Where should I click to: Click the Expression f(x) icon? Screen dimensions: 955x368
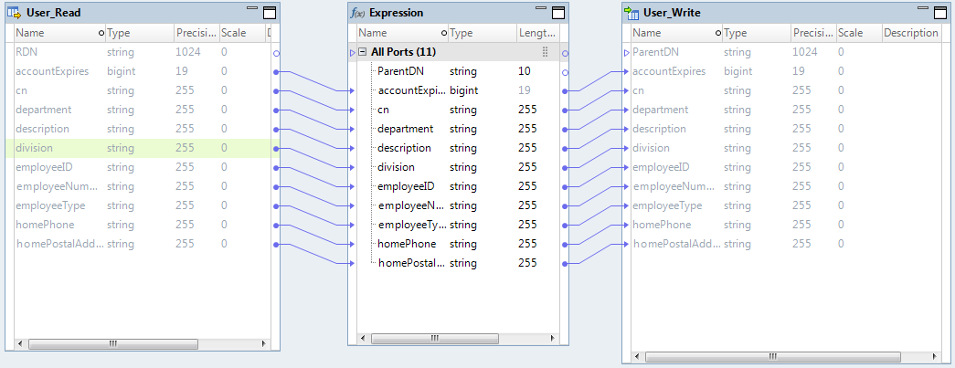coord(357,14)
